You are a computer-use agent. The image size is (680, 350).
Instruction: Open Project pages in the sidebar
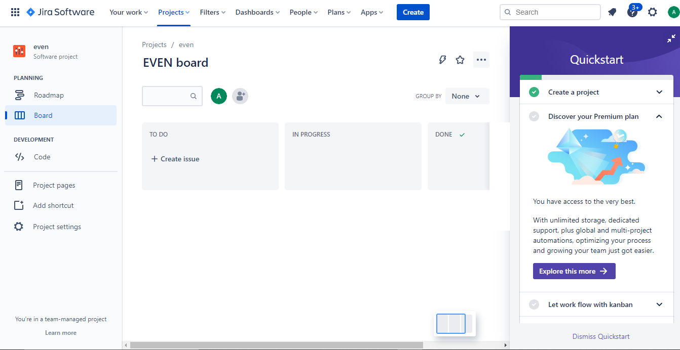61,185
